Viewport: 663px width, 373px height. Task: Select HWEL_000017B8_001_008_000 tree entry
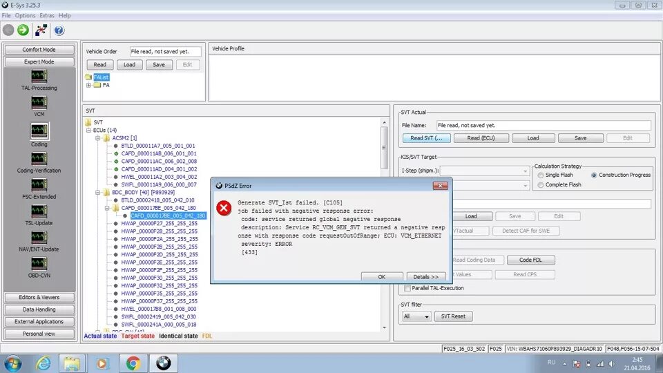(159, 309)
